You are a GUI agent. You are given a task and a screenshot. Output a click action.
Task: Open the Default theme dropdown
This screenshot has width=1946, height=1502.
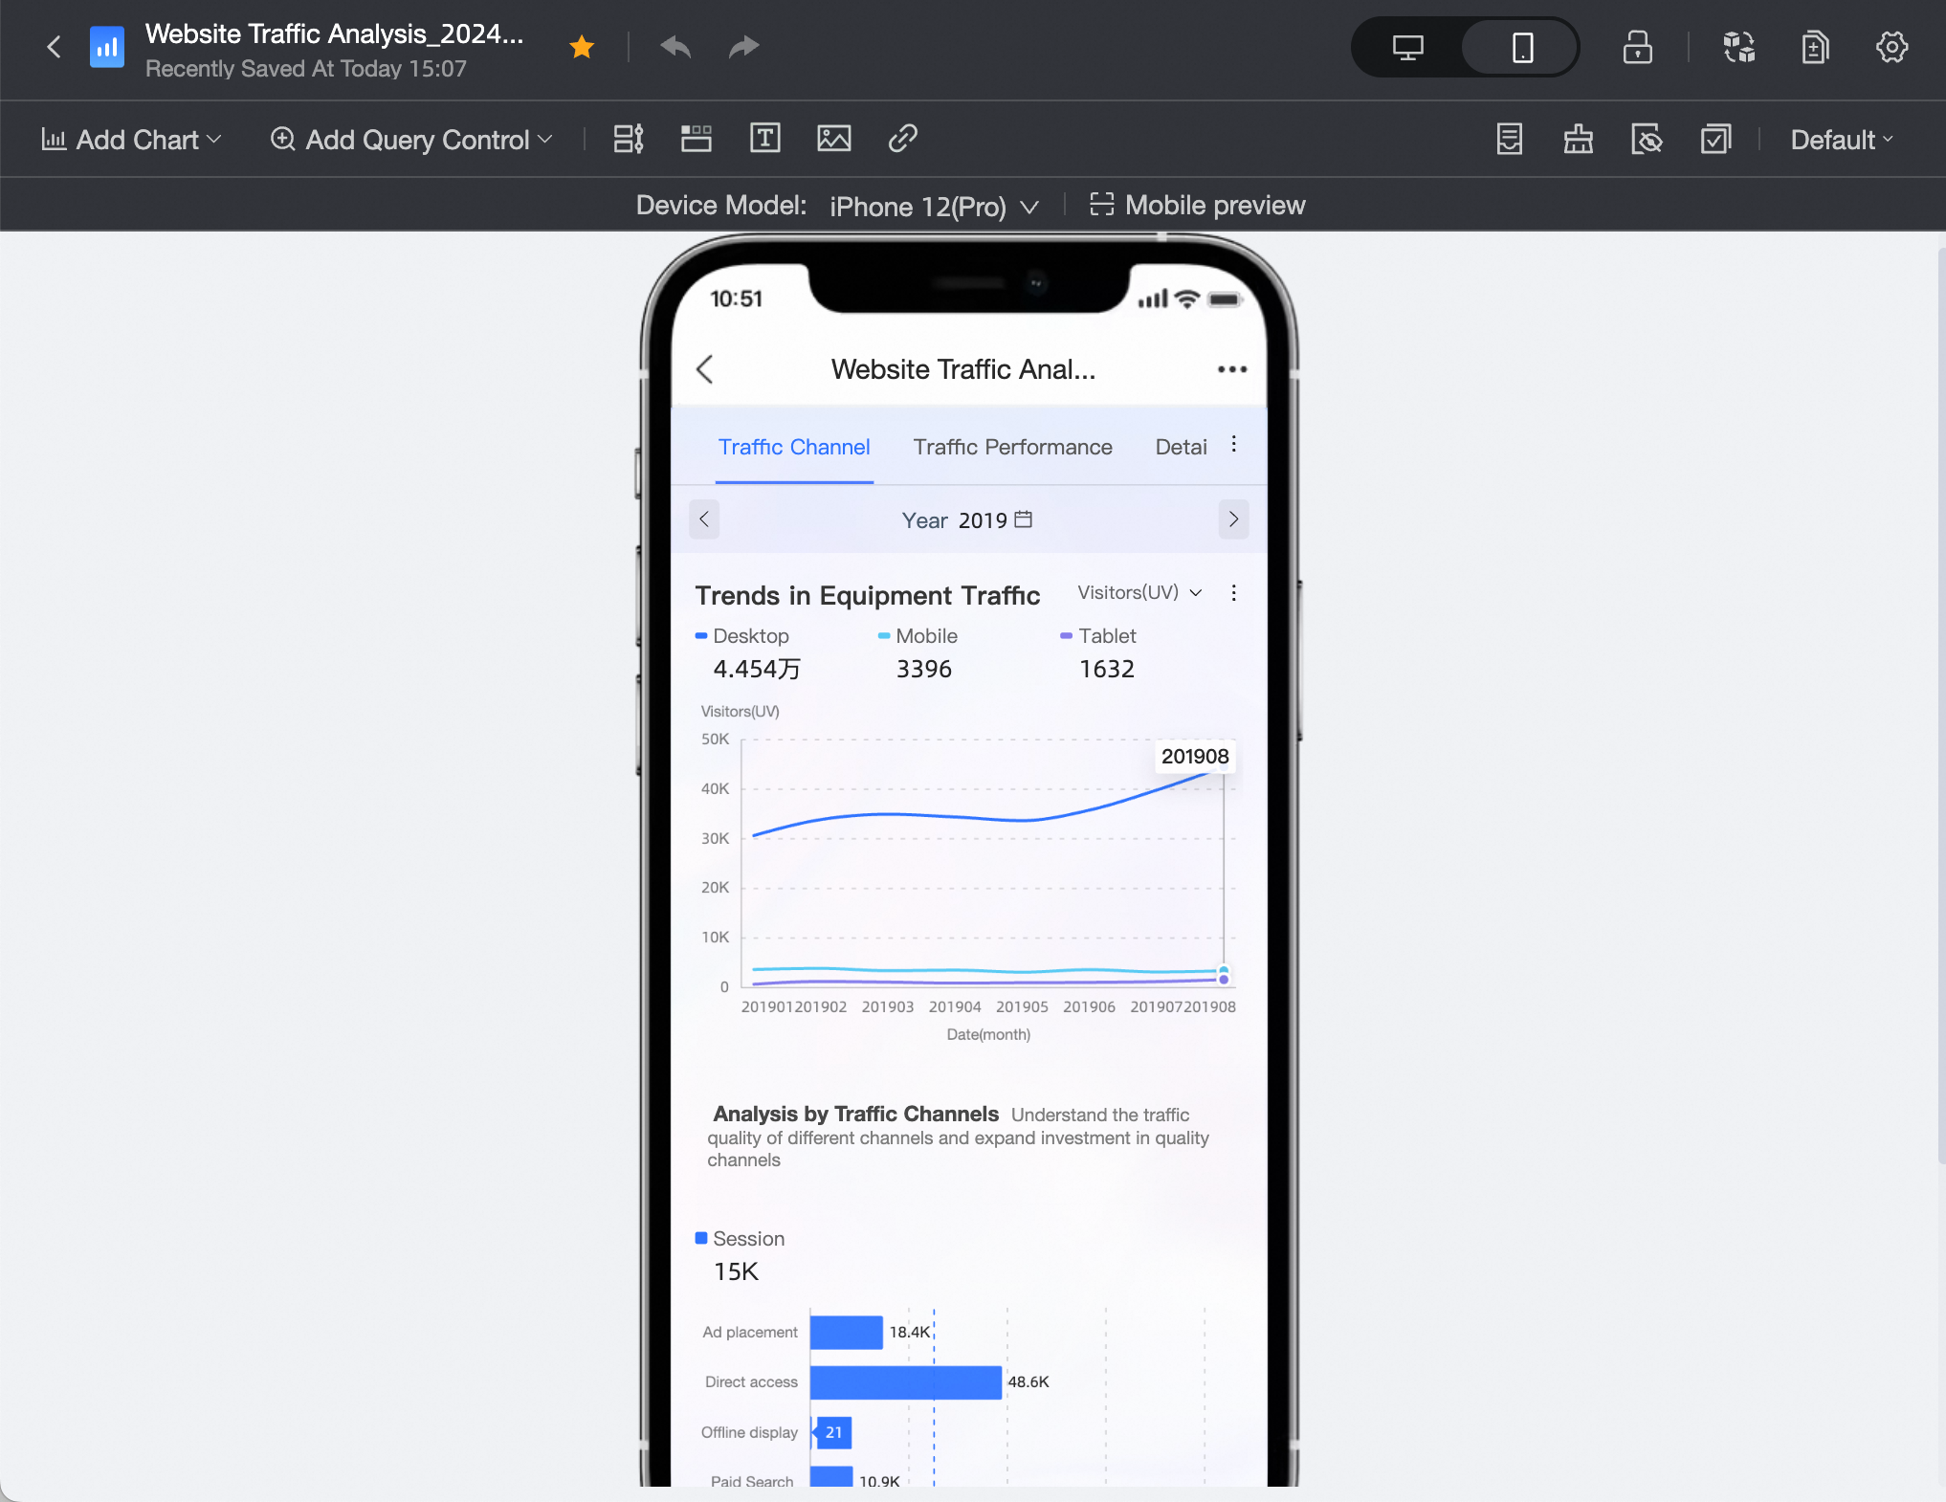coord(1842,140)
